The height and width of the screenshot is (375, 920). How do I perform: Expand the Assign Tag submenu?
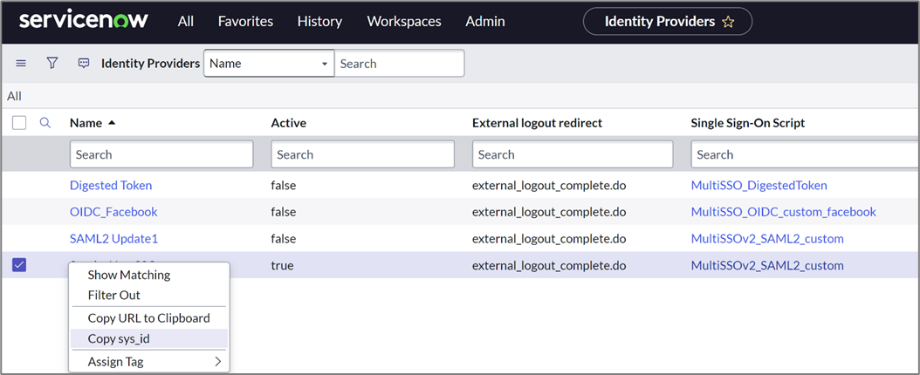click(x=148, y=362)
